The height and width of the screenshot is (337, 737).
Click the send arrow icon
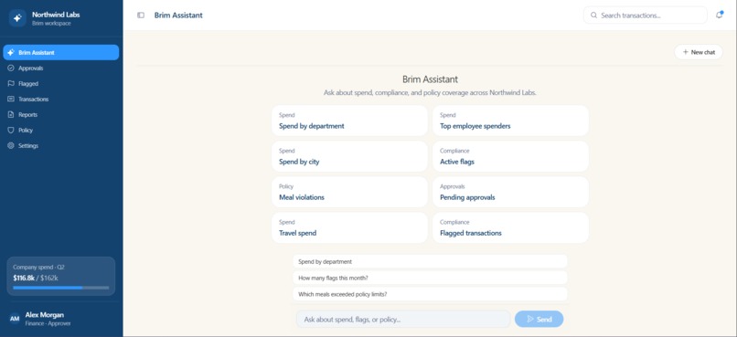coord(530,319)
